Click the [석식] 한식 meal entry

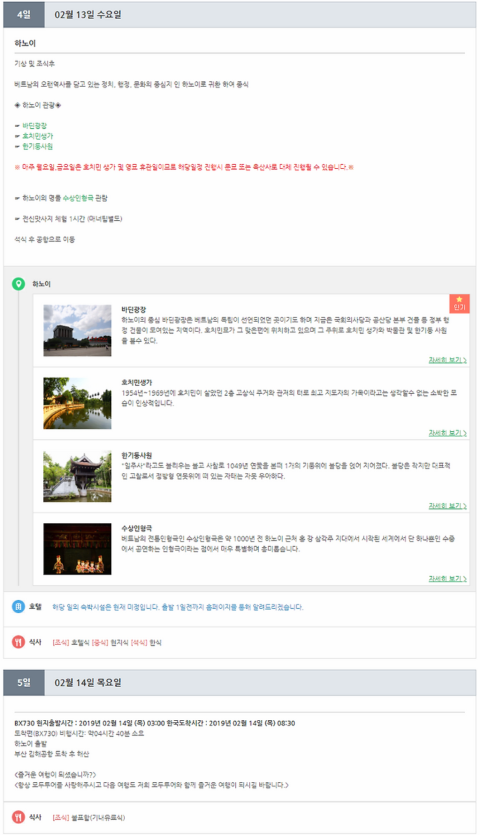click(146, 643)
